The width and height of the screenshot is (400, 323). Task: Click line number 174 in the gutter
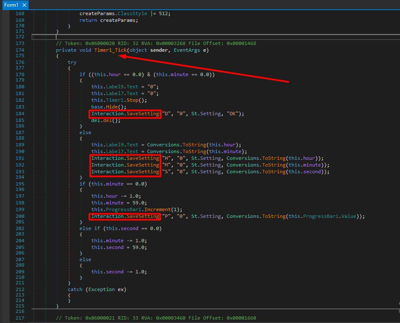click(19, 50)
